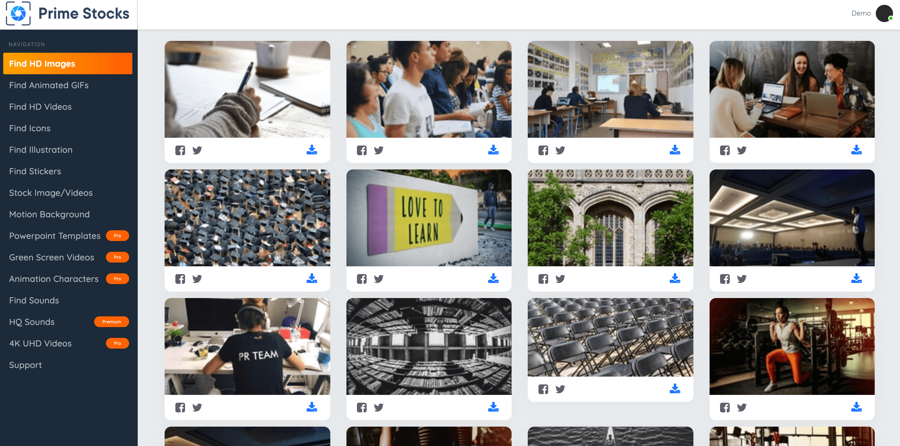This screenshot has width=900, height=446.
Task: Click Find Icons in the sidebar
Action: pos(29,128)
